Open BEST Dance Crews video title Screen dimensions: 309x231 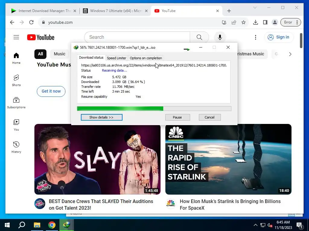(101, 205)
